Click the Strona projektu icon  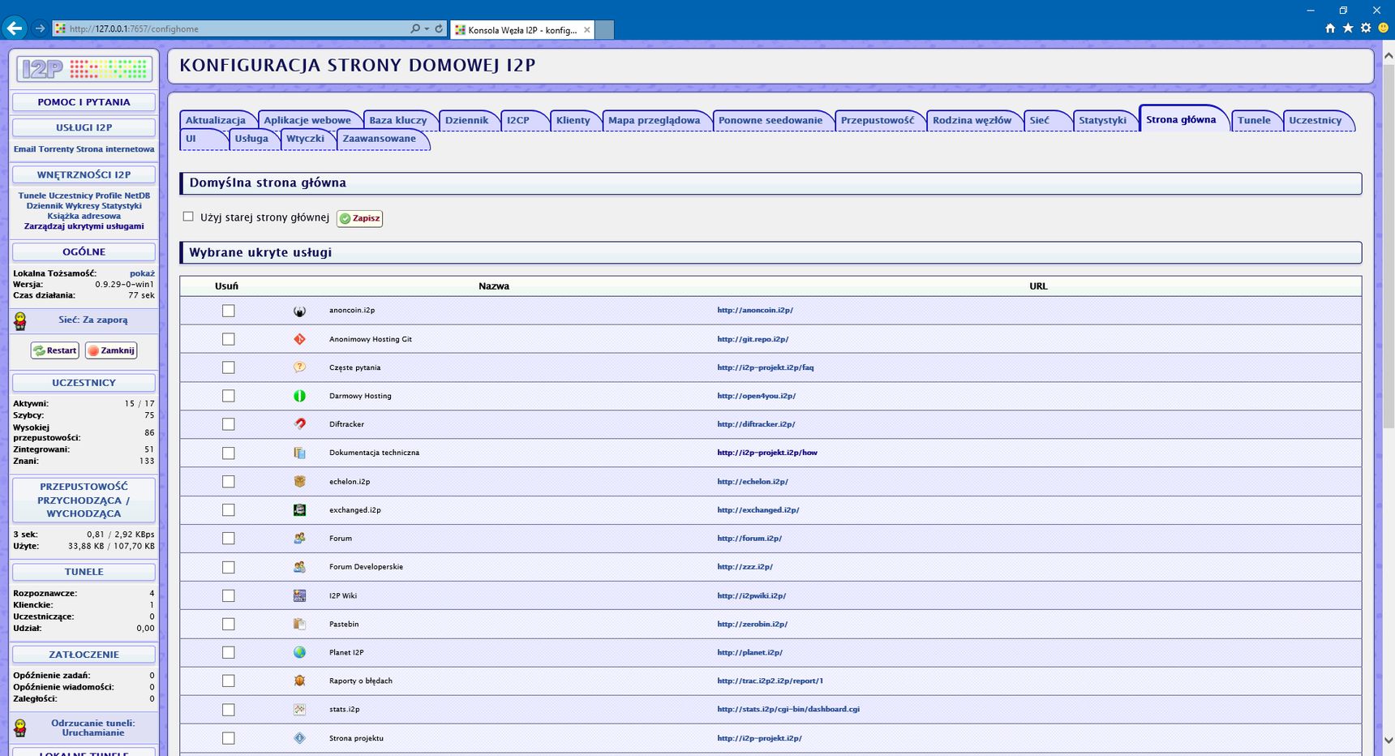[299, 738]
